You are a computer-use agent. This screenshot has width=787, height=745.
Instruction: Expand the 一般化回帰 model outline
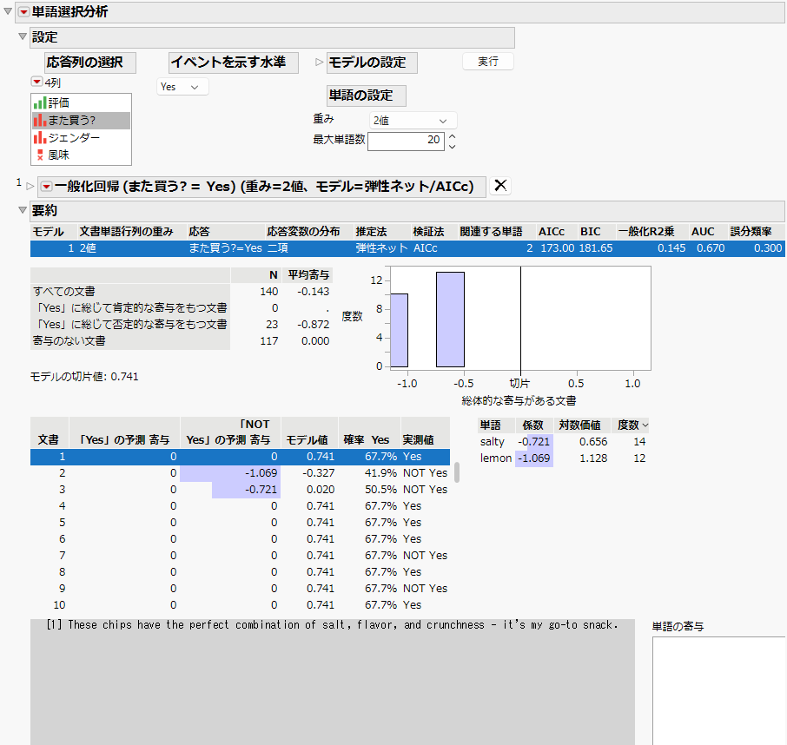(x=30, y=186)
